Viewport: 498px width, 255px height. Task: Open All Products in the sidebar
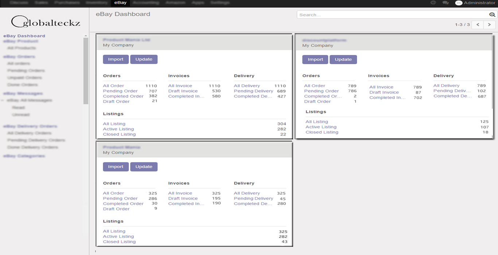click(x=22, y=48)
